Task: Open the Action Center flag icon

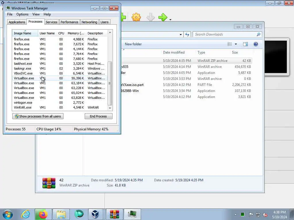Action: pos(251,214)
